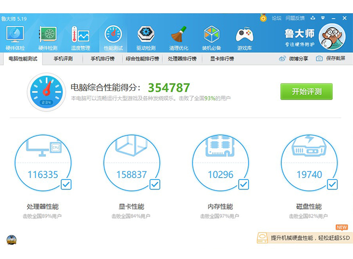Viewport: 353px width, 259px height.
Task: Switch to the 显卡排行榜 tab
Action: point(222,59)
